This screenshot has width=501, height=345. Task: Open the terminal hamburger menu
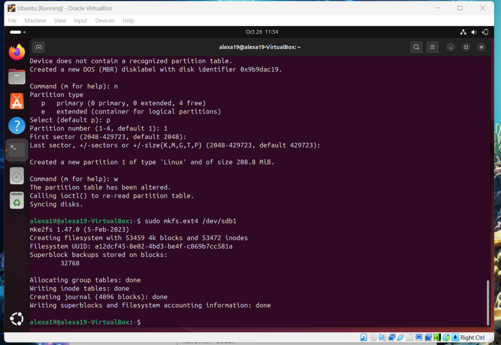433,47
